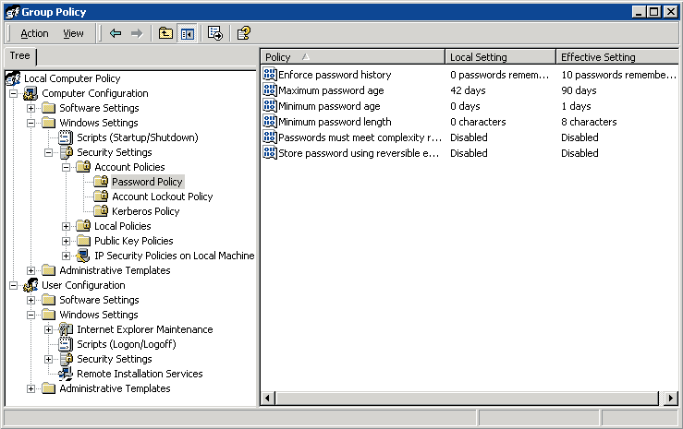Image resolution: width=683 pixels, height=429 pixels.
Task: Open the View menu
Action: (73, 33)
